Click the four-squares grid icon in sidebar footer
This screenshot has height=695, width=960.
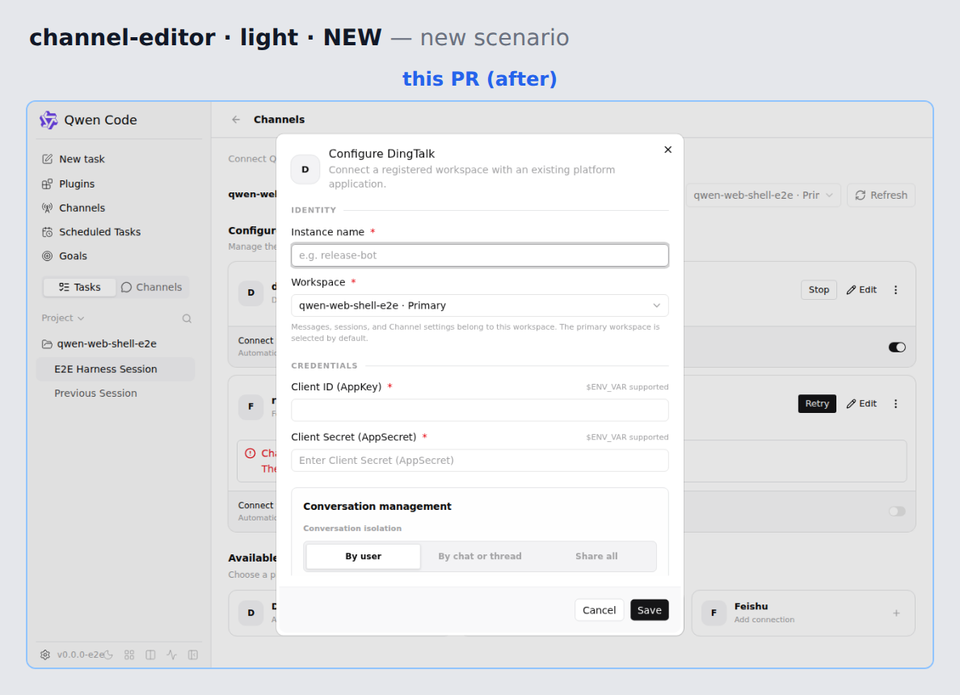pos(129,655)
